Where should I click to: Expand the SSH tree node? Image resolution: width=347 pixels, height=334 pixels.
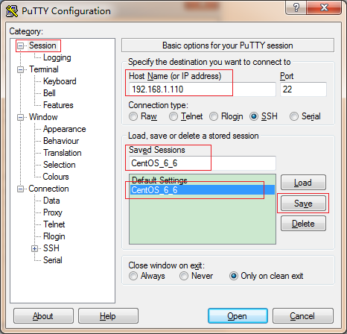(x=35, y=248)
